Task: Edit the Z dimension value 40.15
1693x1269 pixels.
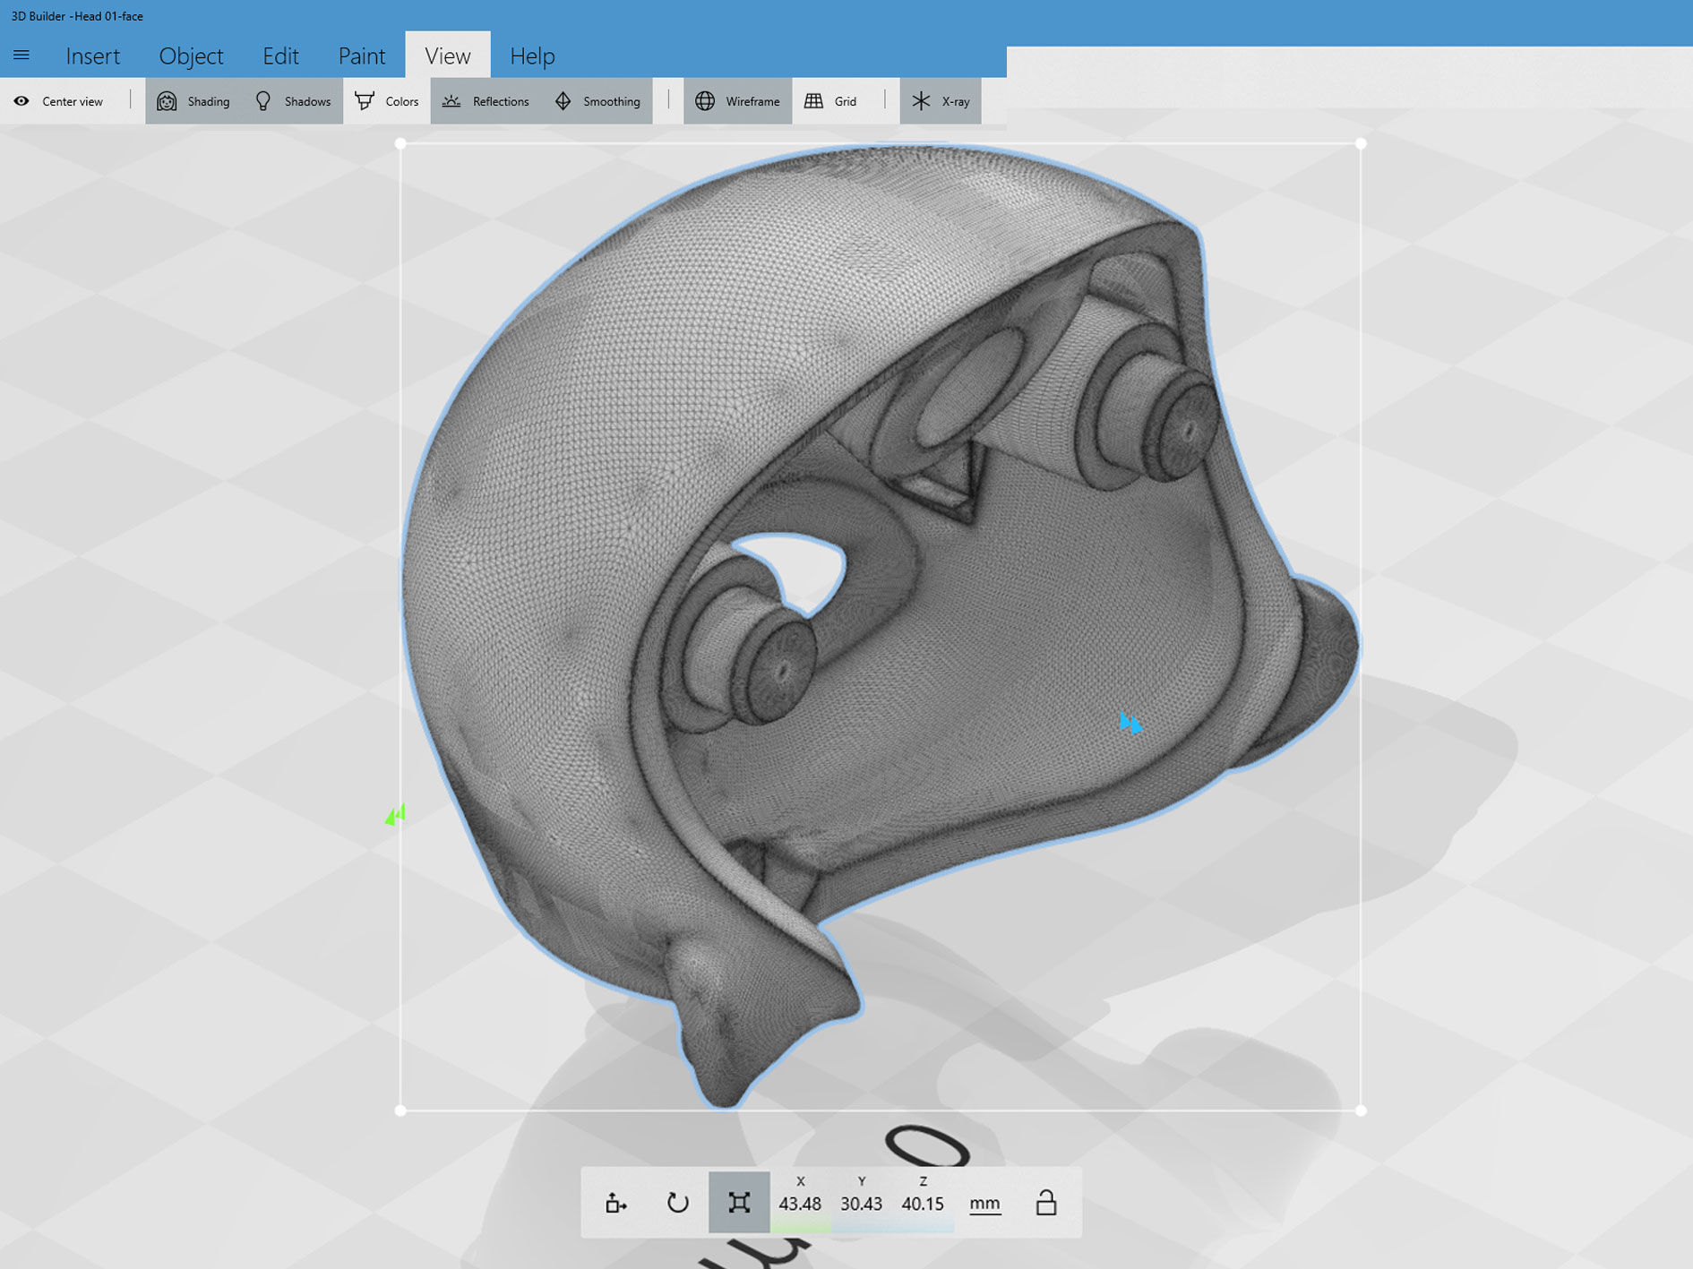Action: [923, 1204]
